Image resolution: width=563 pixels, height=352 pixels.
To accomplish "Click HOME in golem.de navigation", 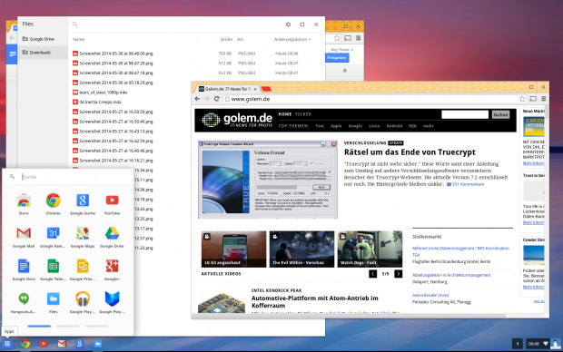I will point(285,114).
